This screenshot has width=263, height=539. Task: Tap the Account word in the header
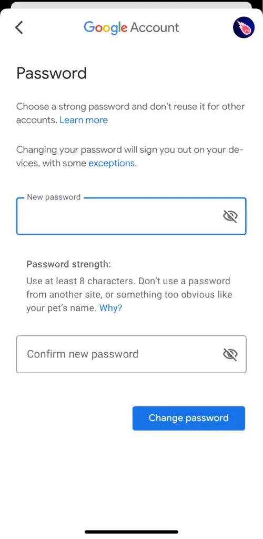point(155,27)
